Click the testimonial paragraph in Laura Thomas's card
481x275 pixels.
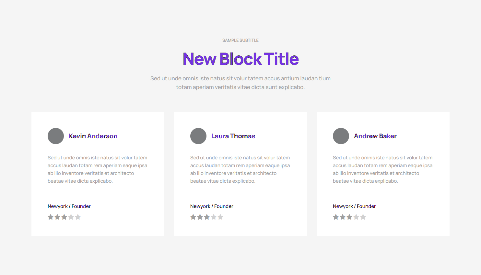pyautogui.click(x=240, y=169)
